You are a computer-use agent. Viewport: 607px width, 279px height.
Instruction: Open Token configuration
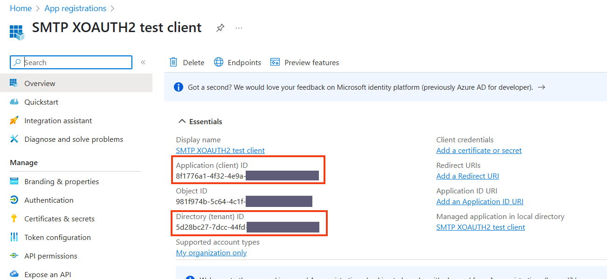(x=76, y=237)
